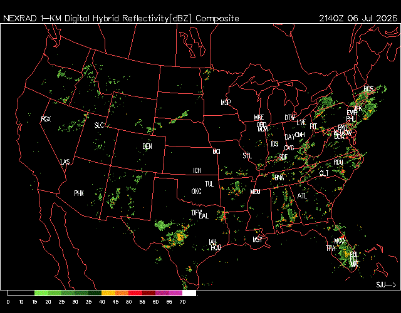Click the white 70 dBZ legend swatch
Image resolution: width=401 pixels, height=313 pixels.
point(189,293)
